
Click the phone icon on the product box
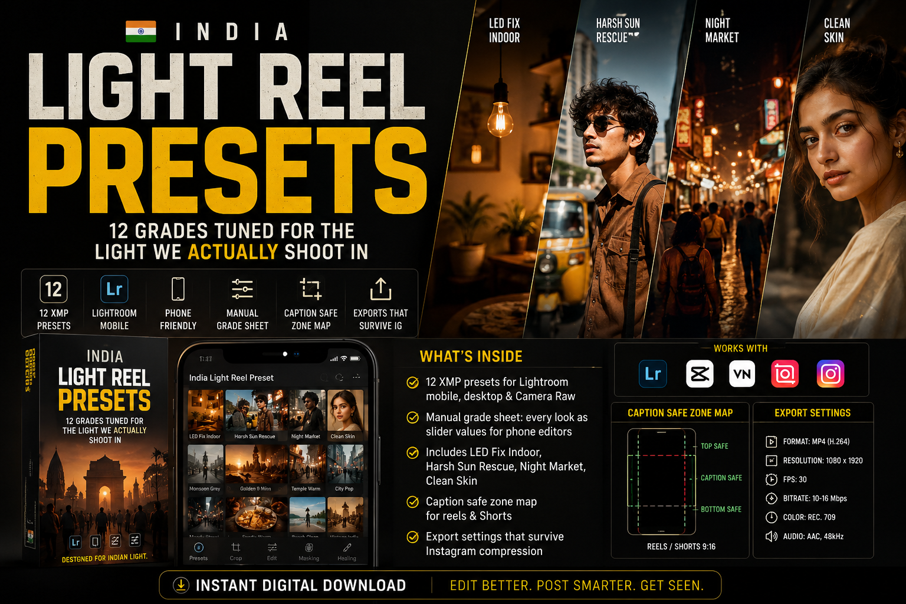pyautogui.click(x=95, y=541)
